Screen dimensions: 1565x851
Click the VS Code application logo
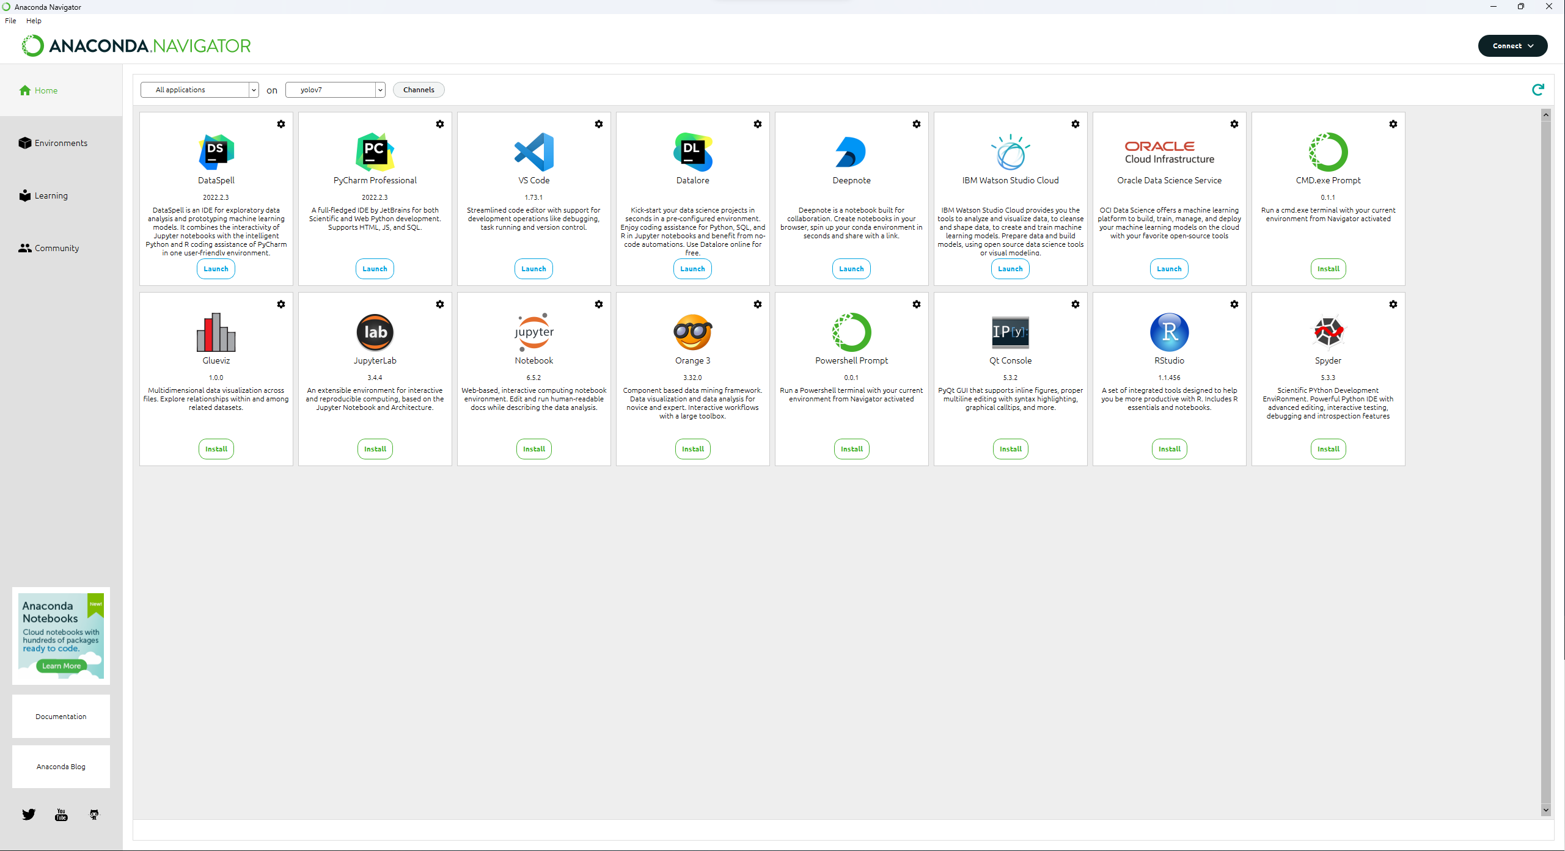point(534,152)
